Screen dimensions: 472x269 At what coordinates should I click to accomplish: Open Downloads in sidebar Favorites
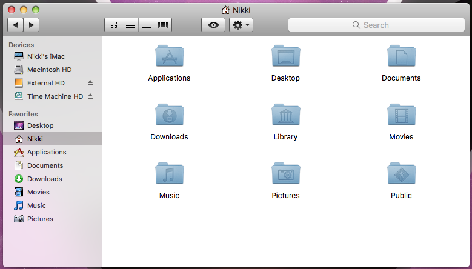53,179
